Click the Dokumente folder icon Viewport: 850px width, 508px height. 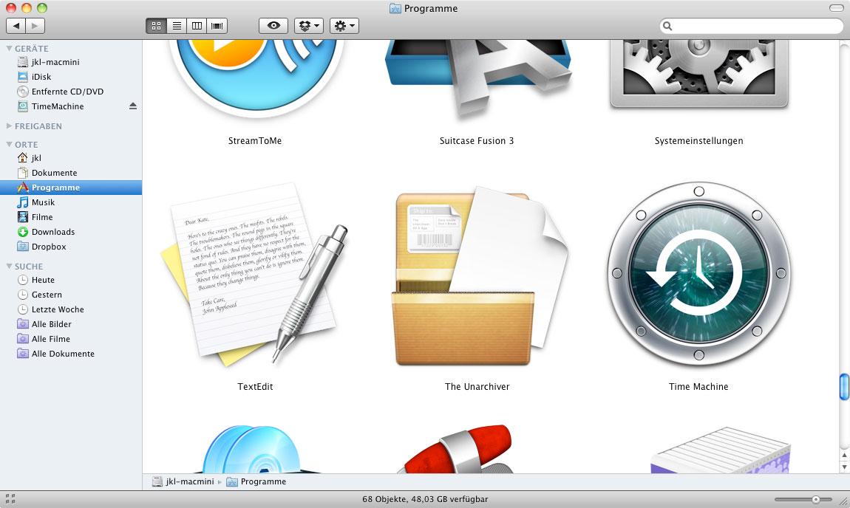(22, 173)
